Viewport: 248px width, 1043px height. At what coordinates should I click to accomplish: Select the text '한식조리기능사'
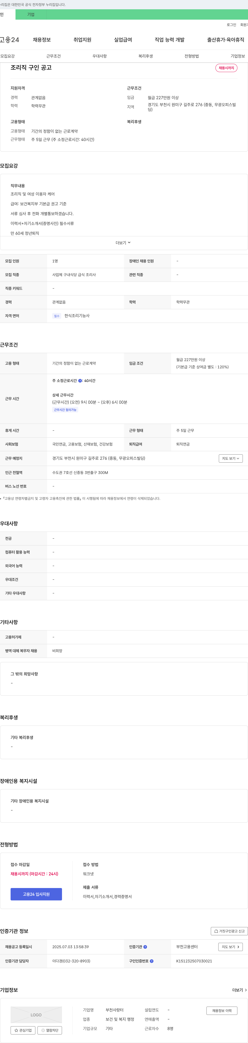coord(77,316)
